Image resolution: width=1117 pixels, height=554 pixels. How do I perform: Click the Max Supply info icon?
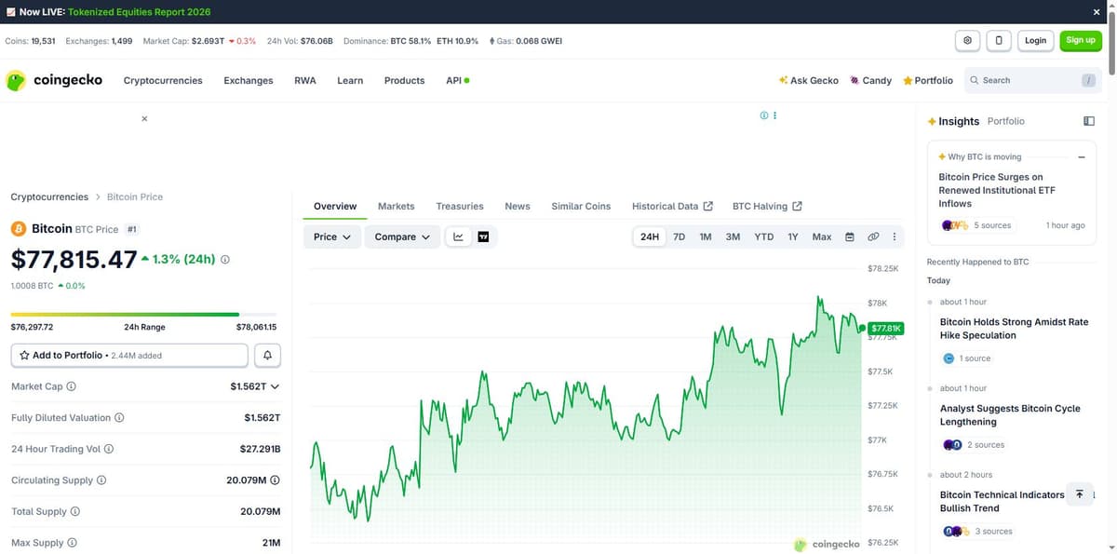coord(72,543)
